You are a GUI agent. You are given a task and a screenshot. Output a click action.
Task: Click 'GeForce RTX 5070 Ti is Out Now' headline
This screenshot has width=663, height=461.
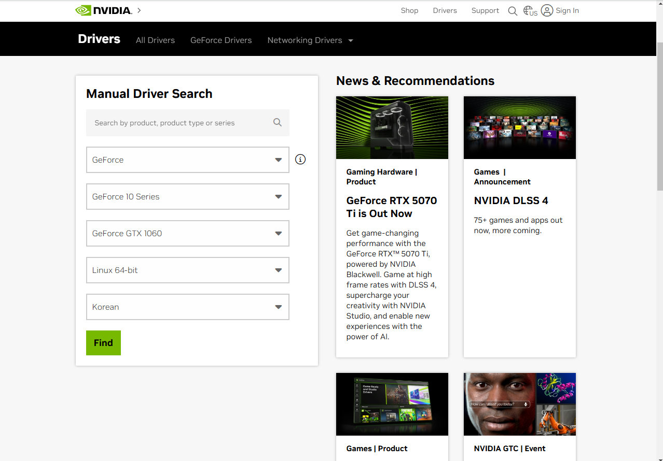tap(392, 207)
